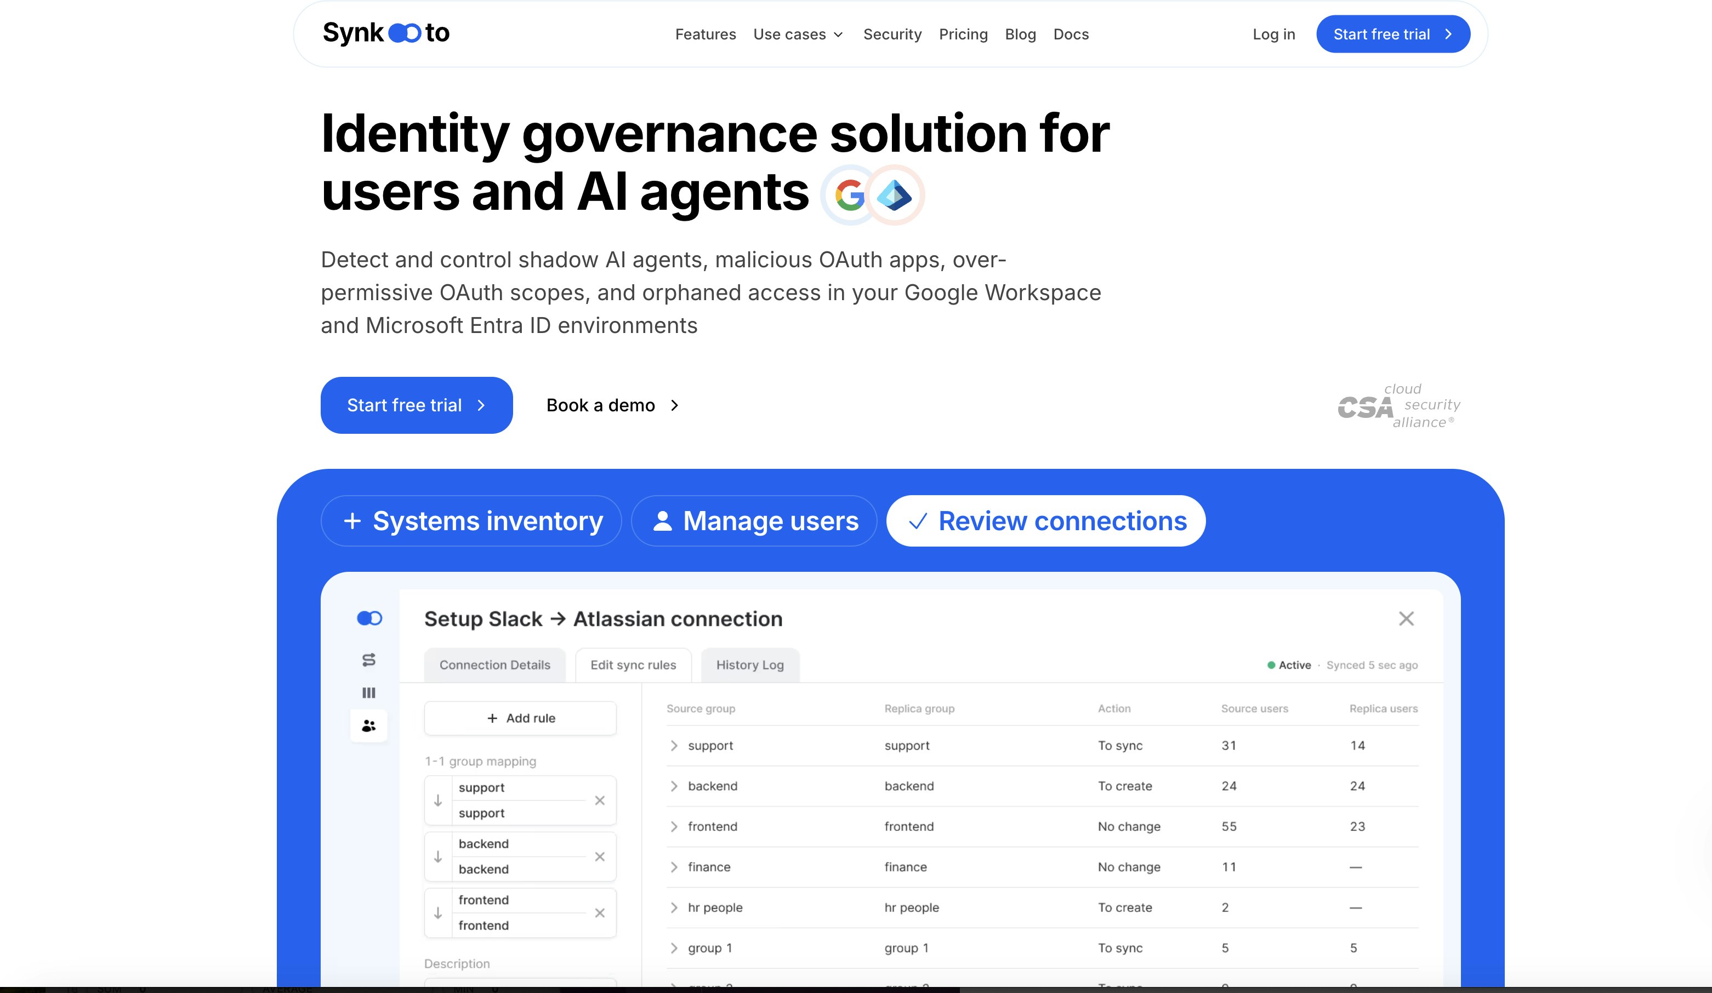This screenshot has height=993, width=1712.
Task: Click the Replica users column header
Action: point(1383,709)
